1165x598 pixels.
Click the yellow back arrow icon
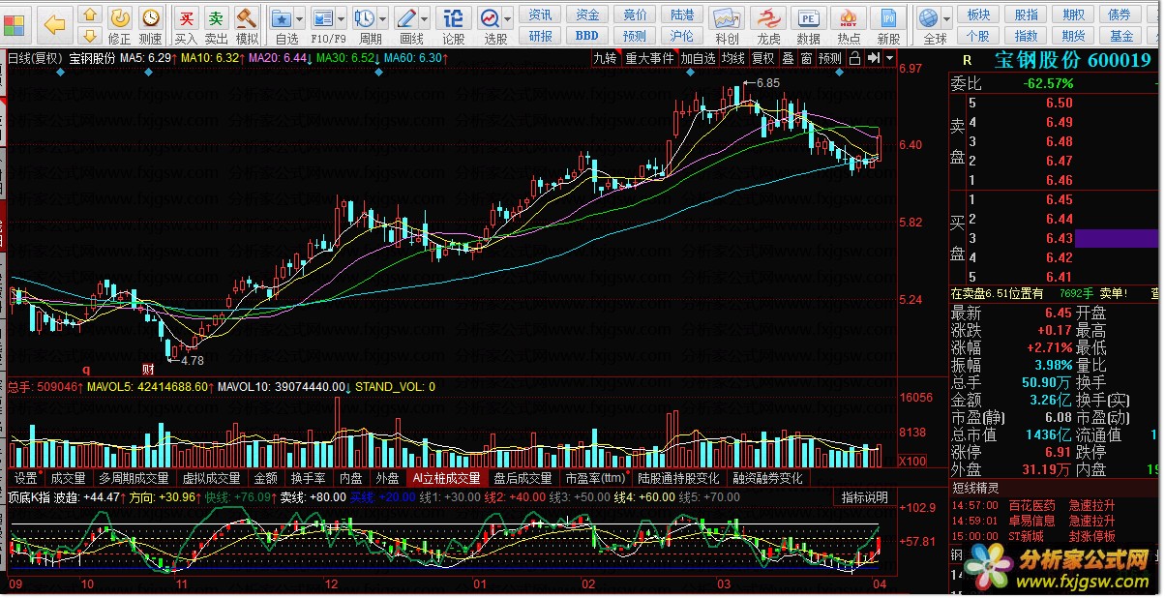coord(55,23)
